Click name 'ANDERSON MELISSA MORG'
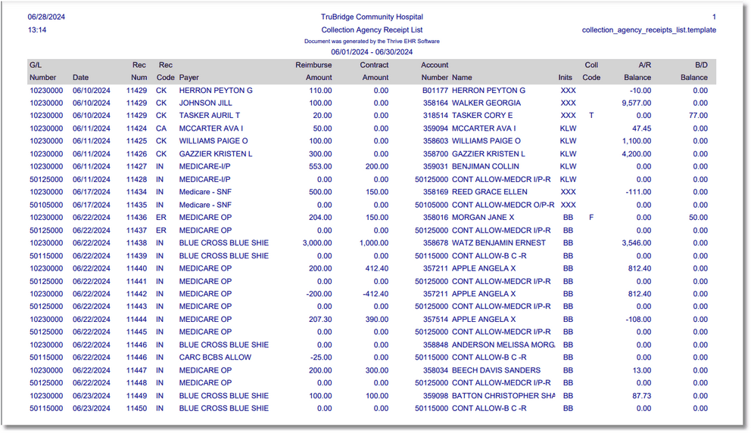751x433 pixels. pyautogui.click(x=503, y=345)
